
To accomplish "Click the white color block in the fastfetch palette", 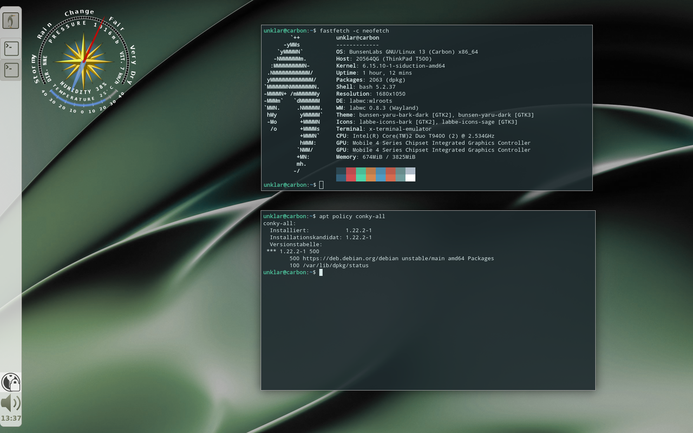I will pos(410,178).
